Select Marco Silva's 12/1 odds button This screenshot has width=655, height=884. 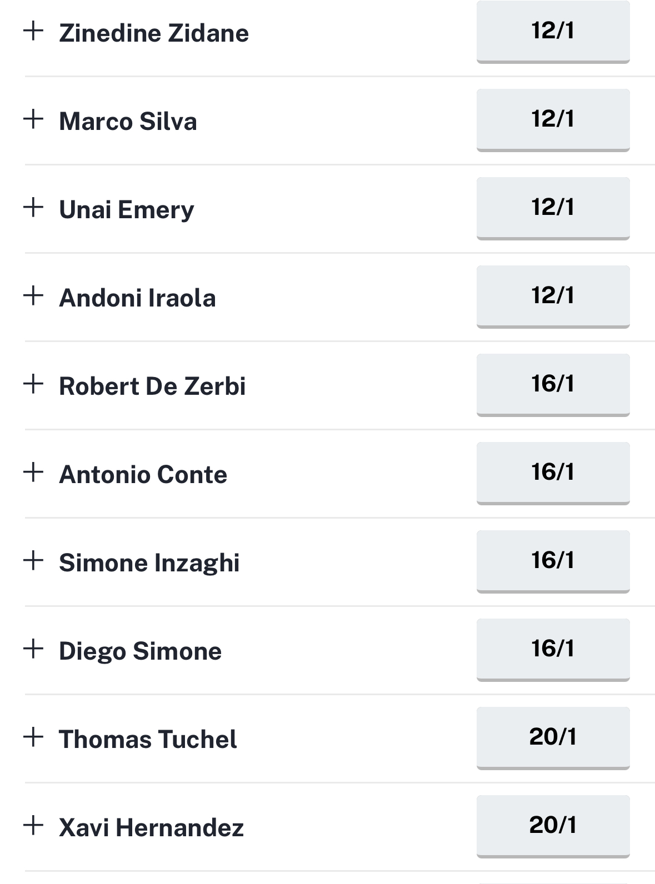(x=553, y=120)
